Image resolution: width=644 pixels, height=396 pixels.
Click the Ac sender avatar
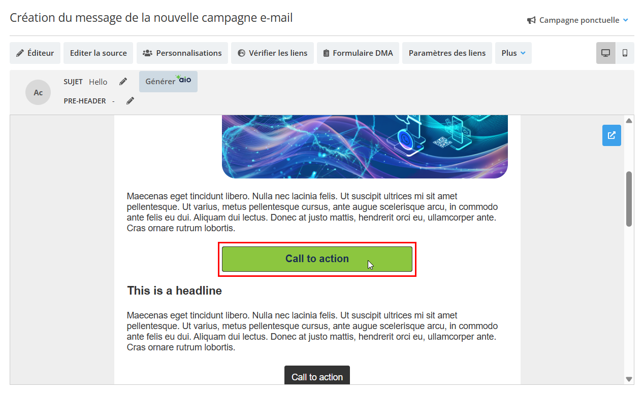[38, 92]
